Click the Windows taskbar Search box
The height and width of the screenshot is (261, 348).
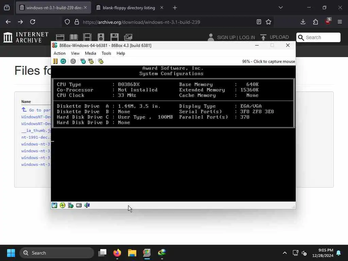pos(57,253)
